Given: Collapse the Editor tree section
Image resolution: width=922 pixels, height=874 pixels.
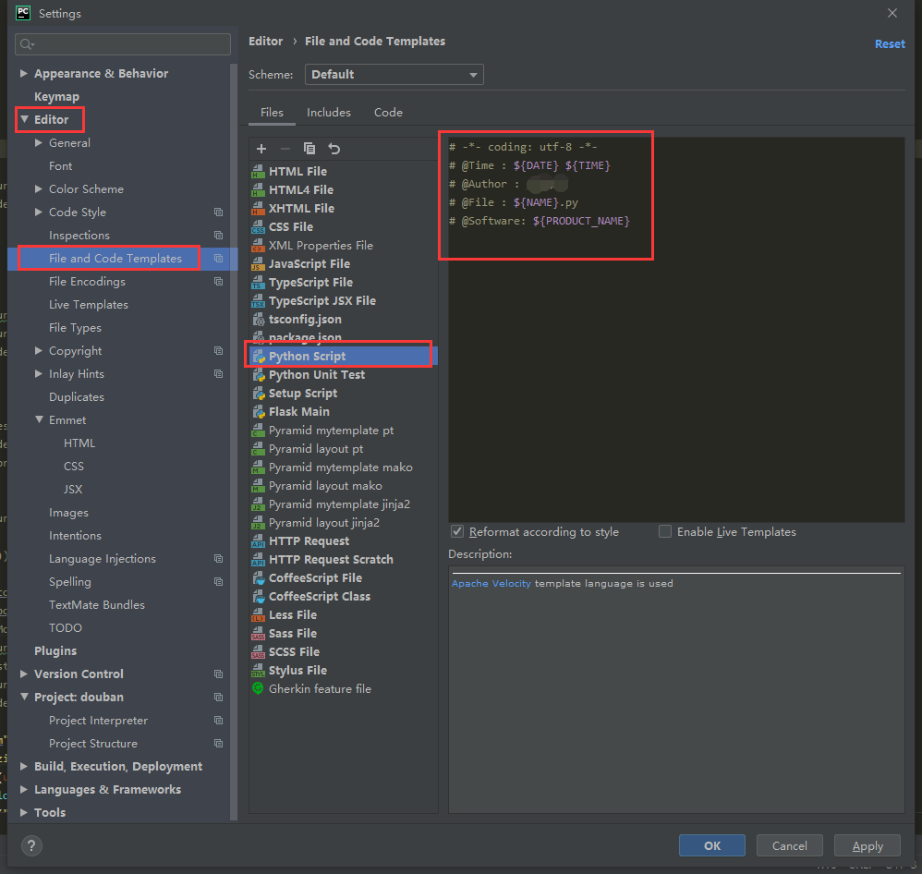Looking at the screenshot, I should coord(24,119).
